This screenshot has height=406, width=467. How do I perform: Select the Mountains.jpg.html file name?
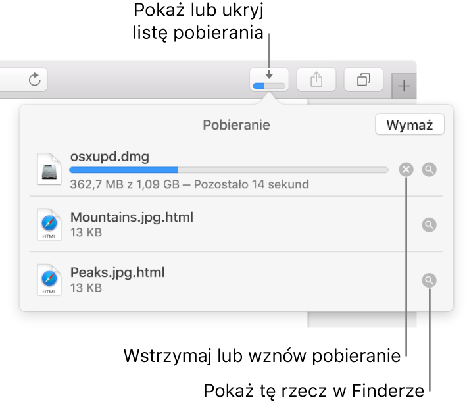click(x=132, y=217)
